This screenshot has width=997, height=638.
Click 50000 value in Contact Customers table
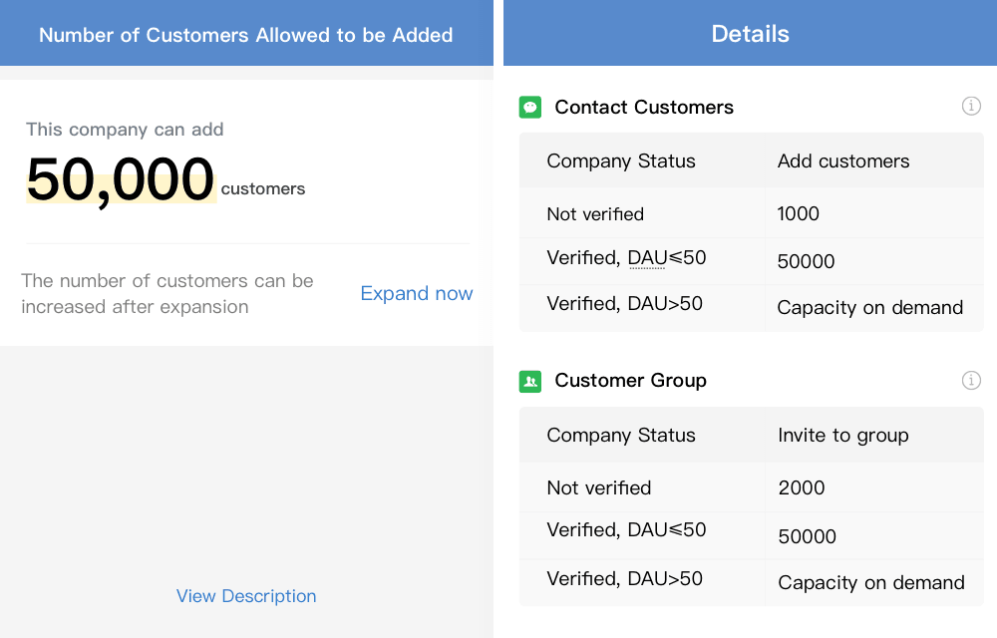pos(806,261)
